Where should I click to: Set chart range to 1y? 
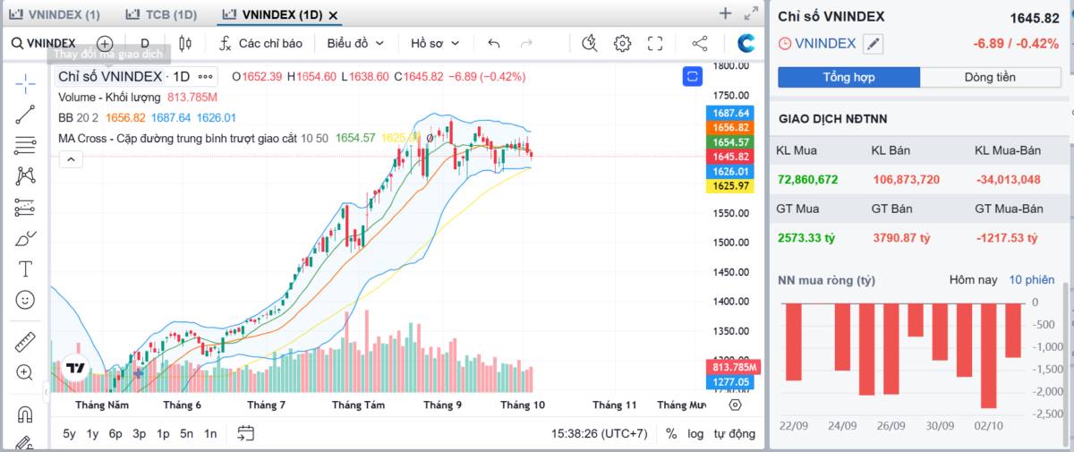coord(92,433)
